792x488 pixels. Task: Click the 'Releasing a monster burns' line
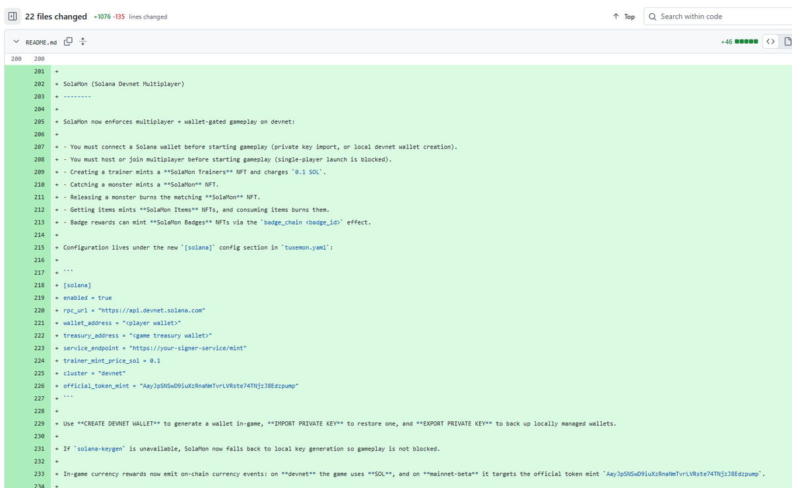click(x=162, y=197)
